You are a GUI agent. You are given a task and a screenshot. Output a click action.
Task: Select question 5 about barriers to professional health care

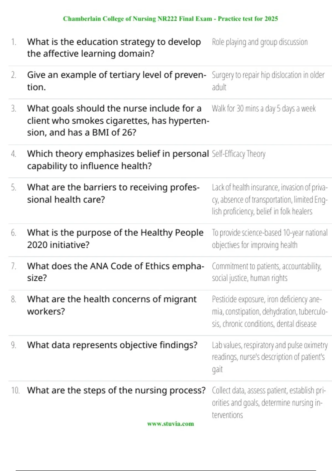pyautogui.click(x=113, y=193)
